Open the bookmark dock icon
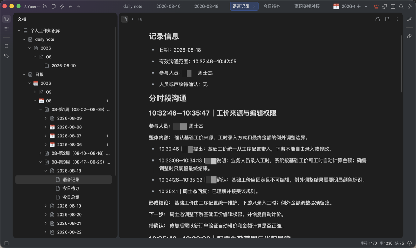416x248 pixels. coord(6,46)
